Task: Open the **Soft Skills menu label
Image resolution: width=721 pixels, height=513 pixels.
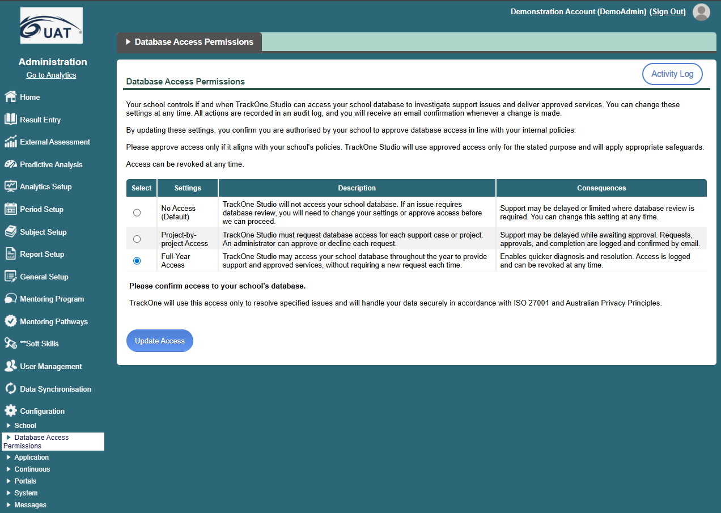Action: pyautogui.click(x=39, y=344)
